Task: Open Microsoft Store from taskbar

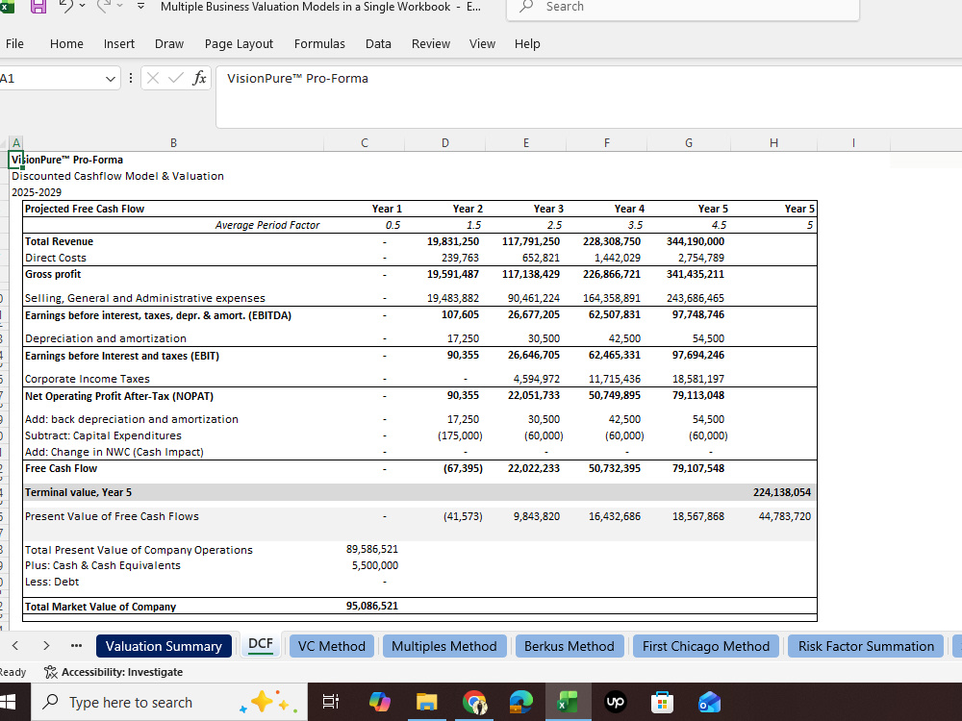Action: coord(662,702)
